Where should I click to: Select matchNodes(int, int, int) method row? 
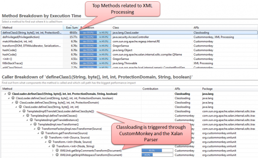tap(129, 41)
